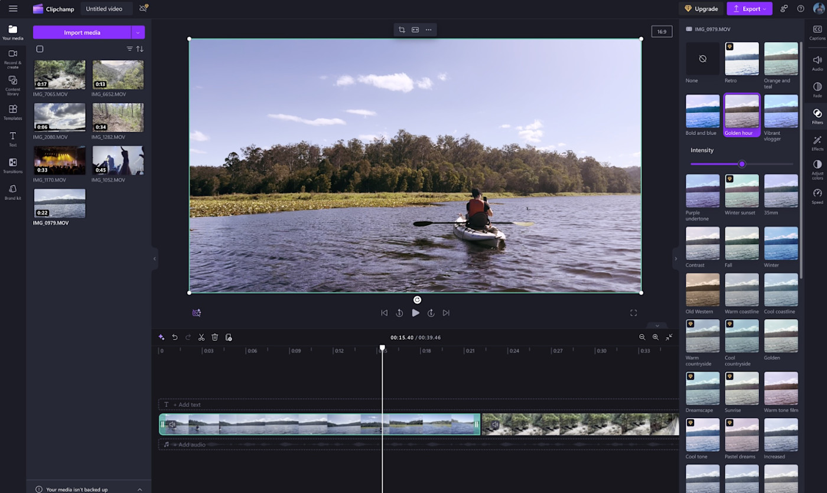Click the rotate handle under the preview

pos(417,300)
